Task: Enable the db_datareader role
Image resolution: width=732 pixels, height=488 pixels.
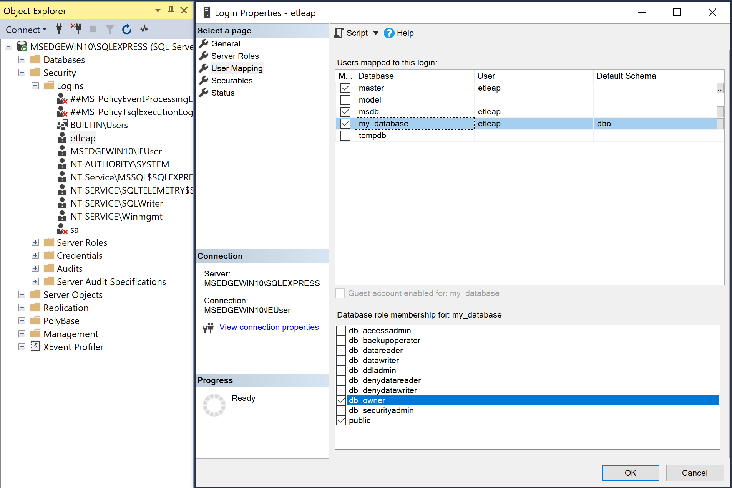Action: click(341, 350)
